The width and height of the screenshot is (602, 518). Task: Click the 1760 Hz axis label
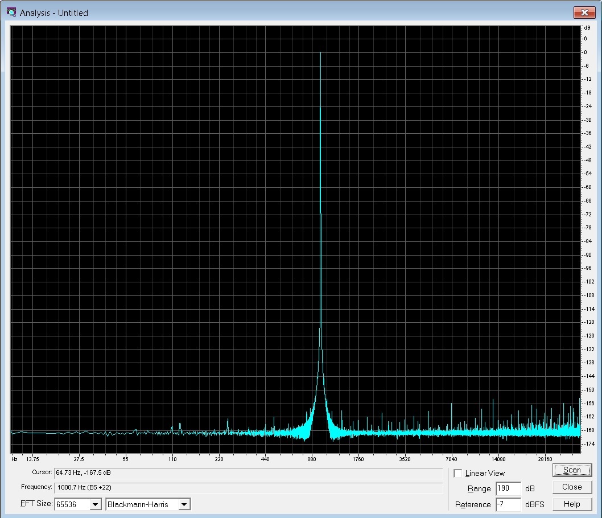(358, 459)
